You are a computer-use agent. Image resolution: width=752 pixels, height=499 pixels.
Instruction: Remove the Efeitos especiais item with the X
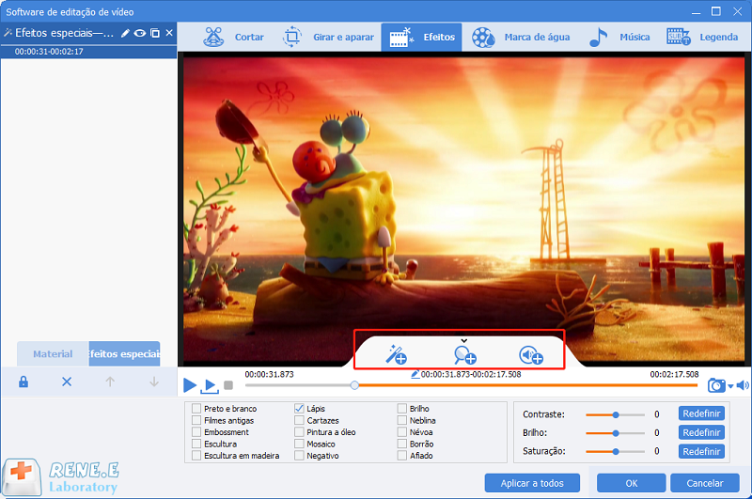click(169, 33)
